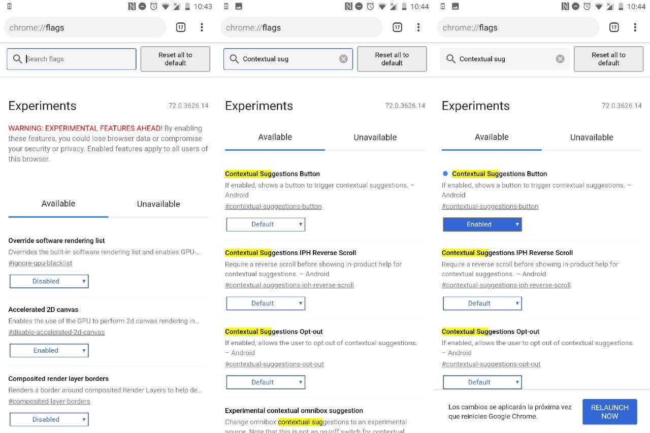
Task: Open the #ignore-gpu-blacklist link
Action: (x=41, y=263)
